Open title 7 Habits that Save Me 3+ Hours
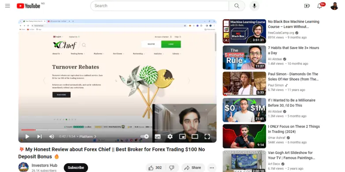 click(x=293, y=50)
